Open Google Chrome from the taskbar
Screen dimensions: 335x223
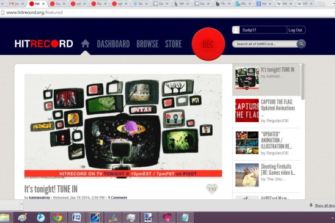[x=58, y=218]
